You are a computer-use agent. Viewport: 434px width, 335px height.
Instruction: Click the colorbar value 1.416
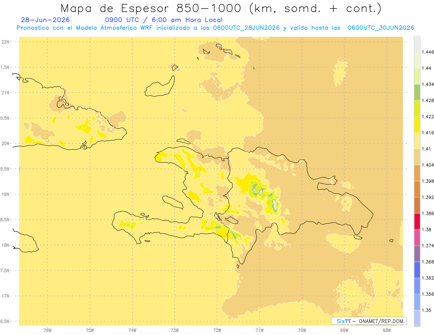[x=427, y=133]
